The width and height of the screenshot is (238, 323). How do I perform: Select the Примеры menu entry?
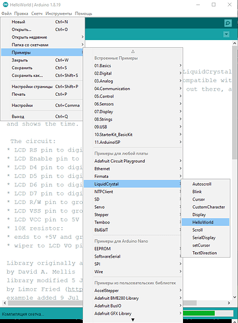[x=42, y=52]
